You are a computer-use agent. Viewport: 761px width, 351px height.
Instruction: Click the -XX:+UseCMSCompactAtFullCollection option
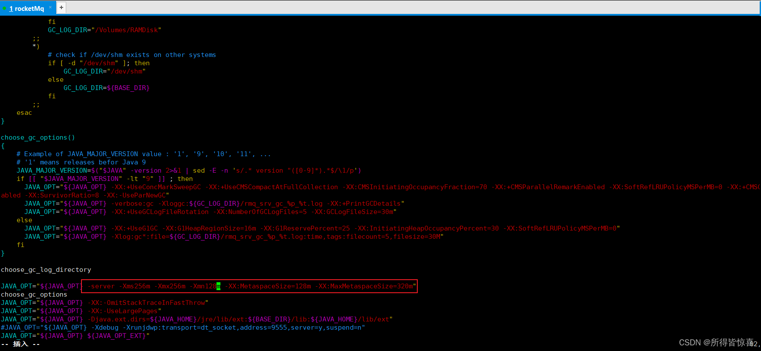click(x=272, y=187)
